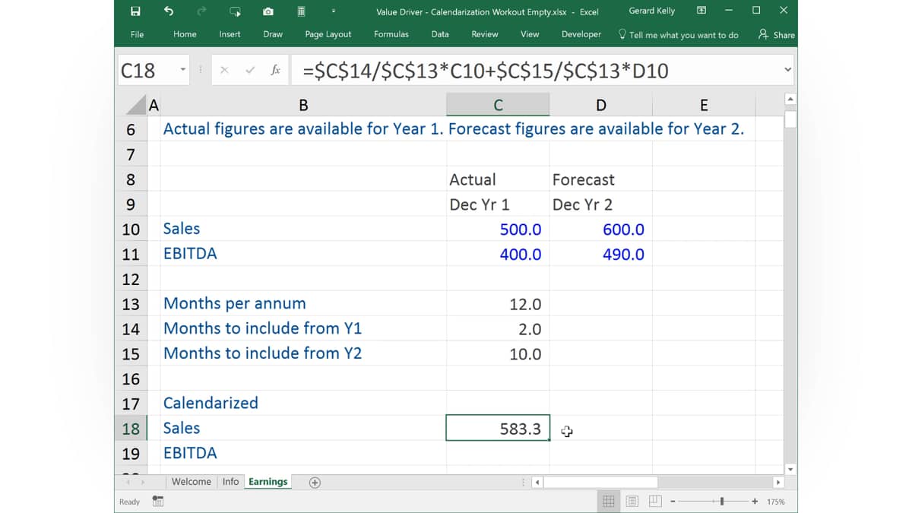
Task: Switch to Normal view
Action: [x=609, y=502]
